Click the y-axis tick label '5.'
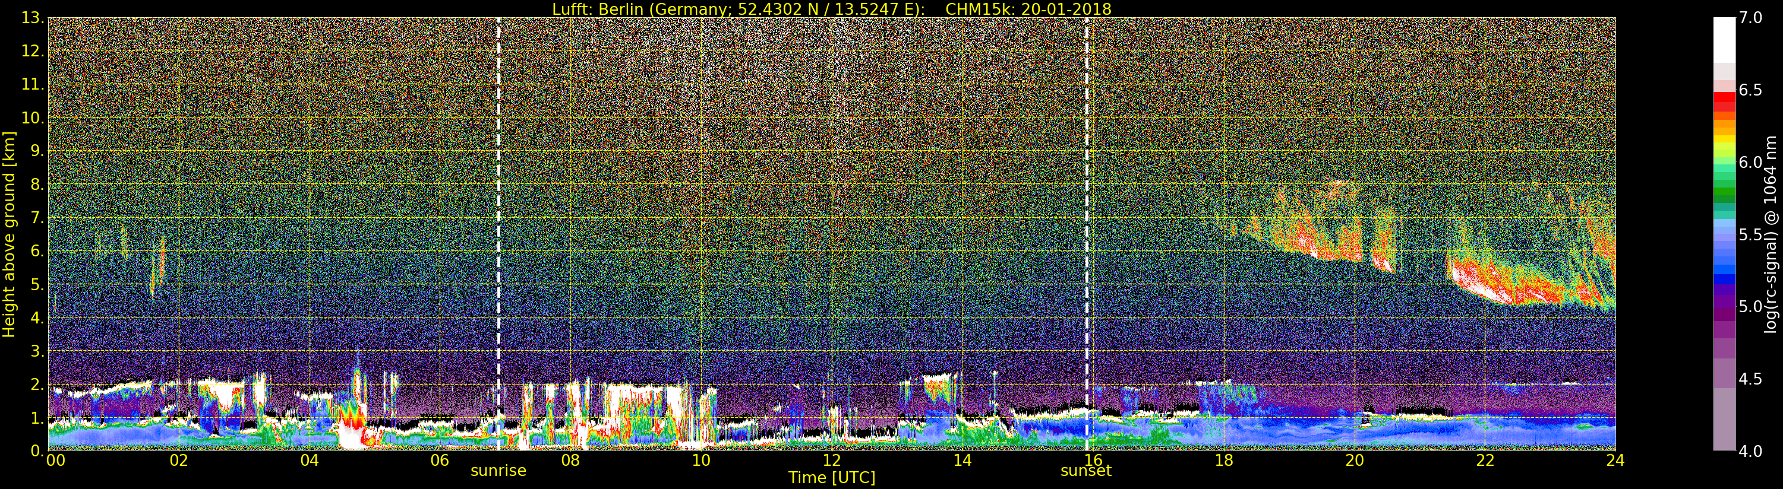Screen dimensions: 1783x489 point(37,284)
